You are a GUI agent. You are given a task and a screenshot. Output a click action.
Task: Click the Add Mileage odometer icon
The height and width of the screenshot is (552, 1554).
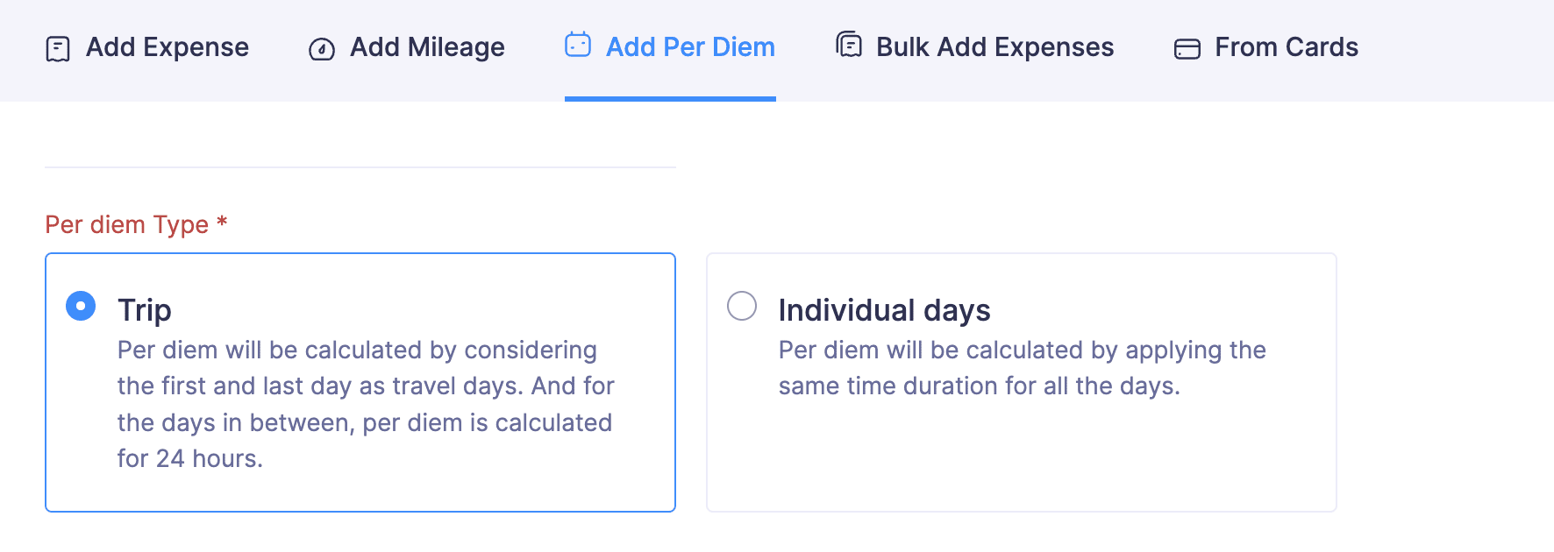322,49
